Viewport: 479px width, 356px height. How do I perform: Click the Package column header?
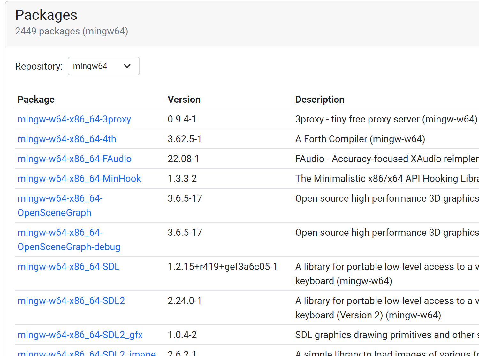pos(36,100)
